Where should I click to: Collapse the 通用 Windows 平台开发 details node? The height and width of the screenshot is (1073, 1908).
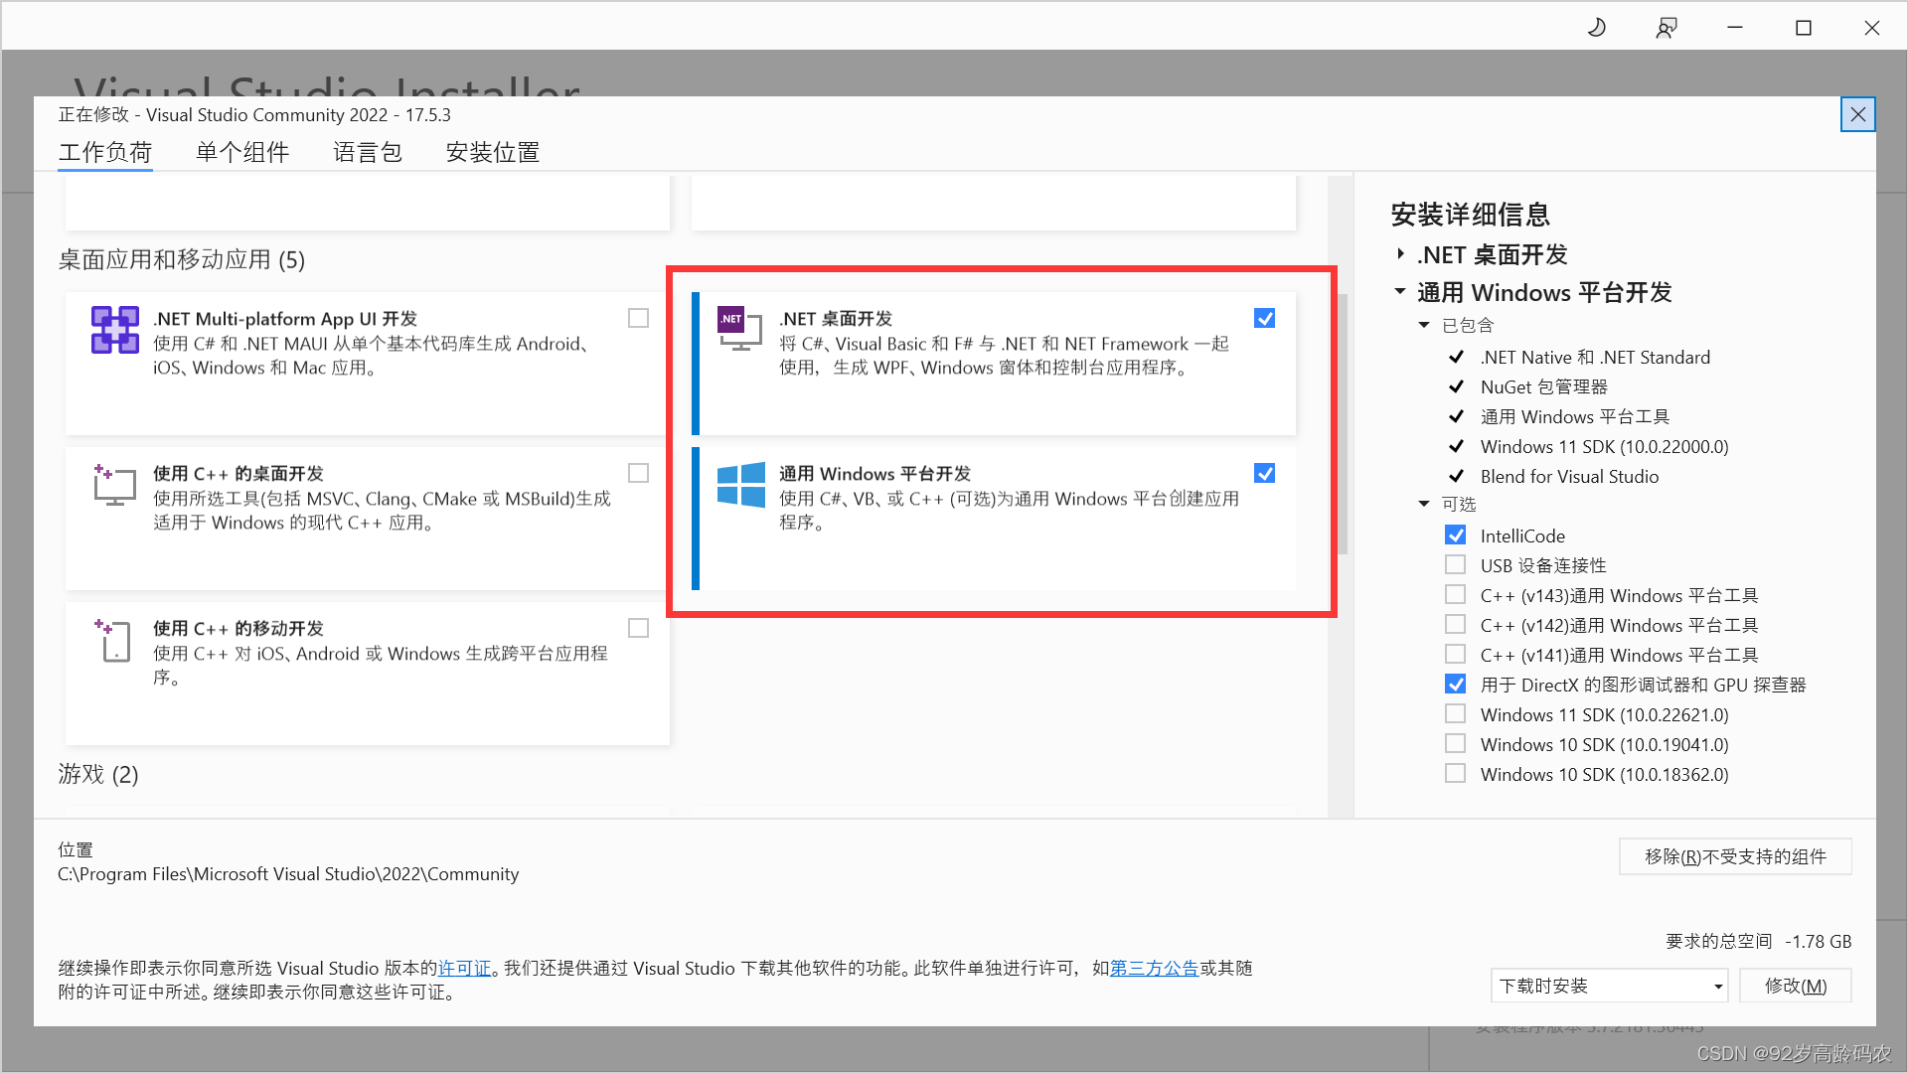(1400, 292)
